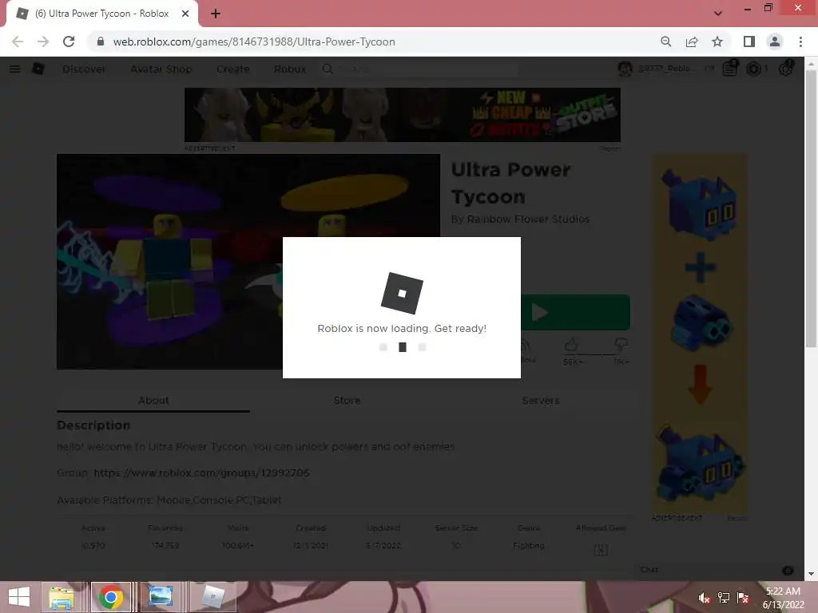Viewport: 818px width, 613px height.
Task: Click the Ultra Power Tycoon title
Action: [510, 183]
